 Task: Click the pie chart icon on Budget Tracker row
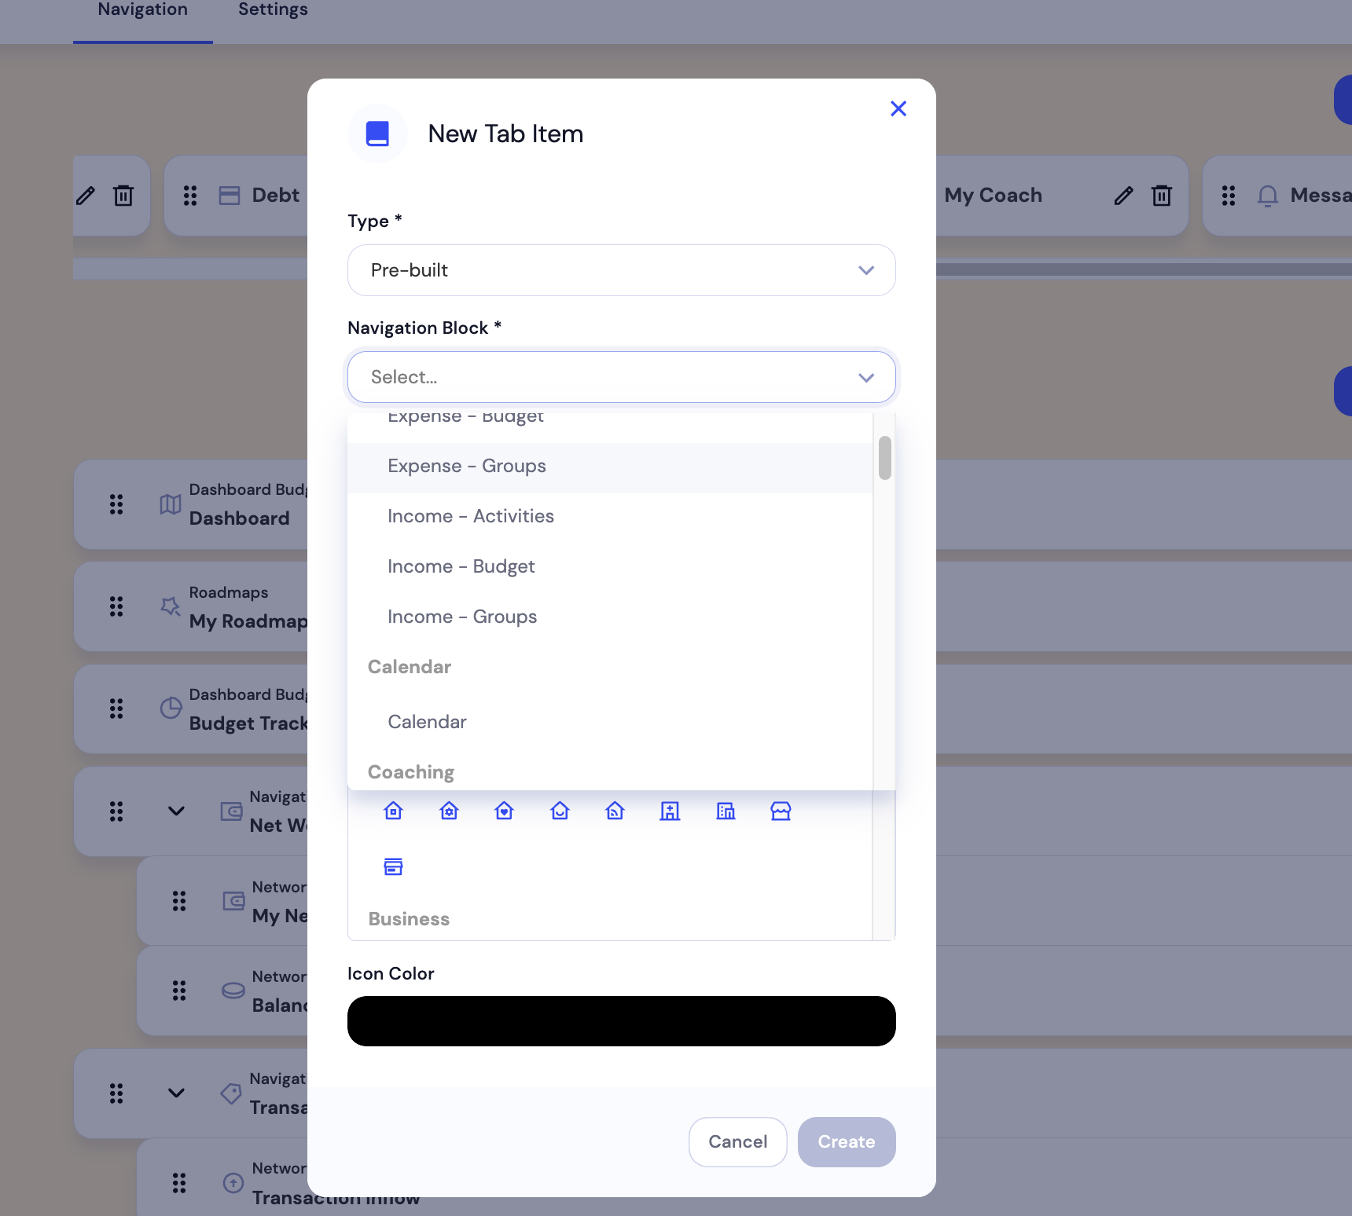click(170, 708)
